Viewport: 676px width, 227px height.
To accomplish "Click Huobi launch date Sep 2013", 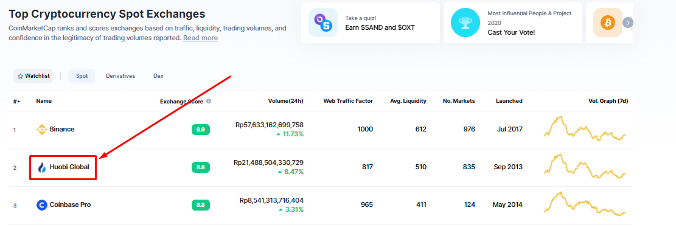I will pos(508,167).
